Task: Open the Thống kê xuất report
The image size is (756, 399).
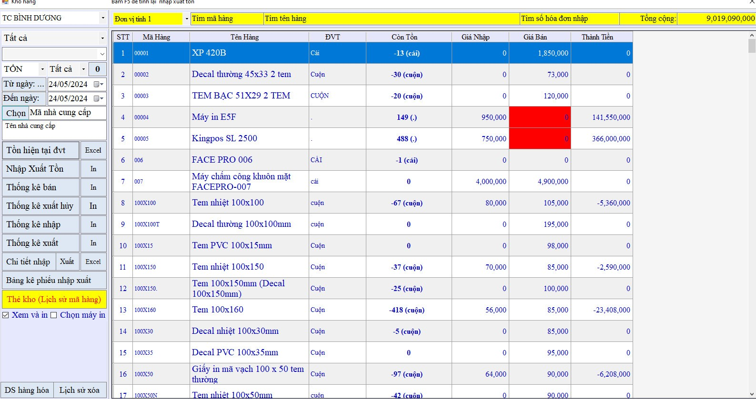Action: coord(40,243)
